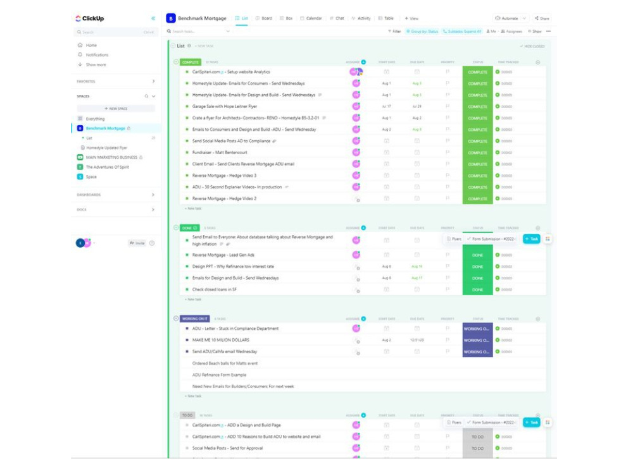Start time tracker for MAKE ME 10 MILION DOLLARS

click(498, 340)
